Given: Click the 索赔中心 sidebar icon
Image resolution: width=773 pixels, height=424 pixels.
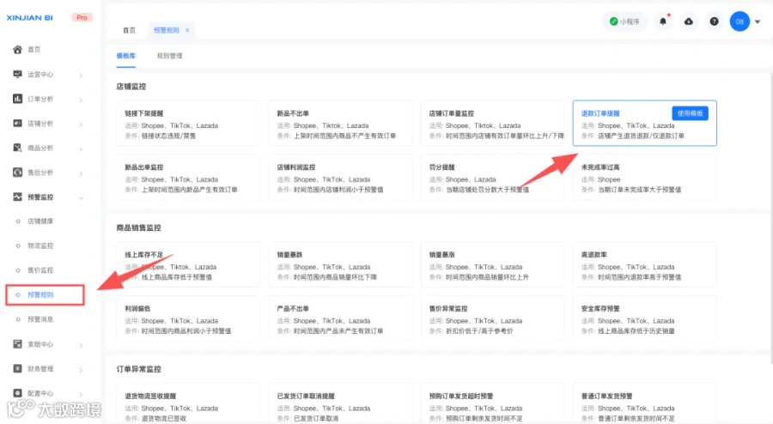Looking at the screenshot, I should [x=17, y=343].
